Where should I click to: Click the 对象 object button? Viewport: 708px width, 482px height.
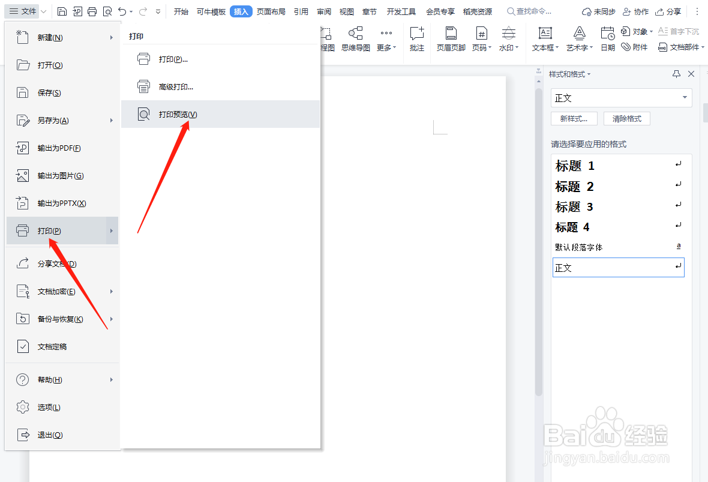coord(637,31)
